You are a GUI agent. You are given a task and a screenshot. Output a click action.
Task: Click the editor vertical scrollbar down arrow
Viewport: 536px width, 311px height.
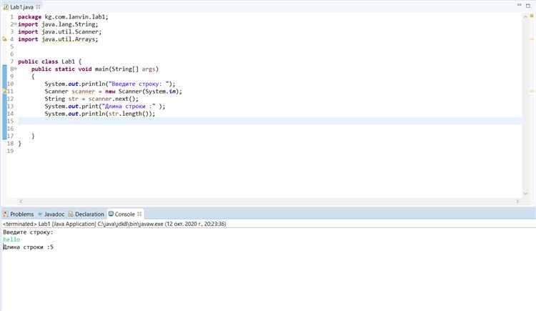coord(525,193)
